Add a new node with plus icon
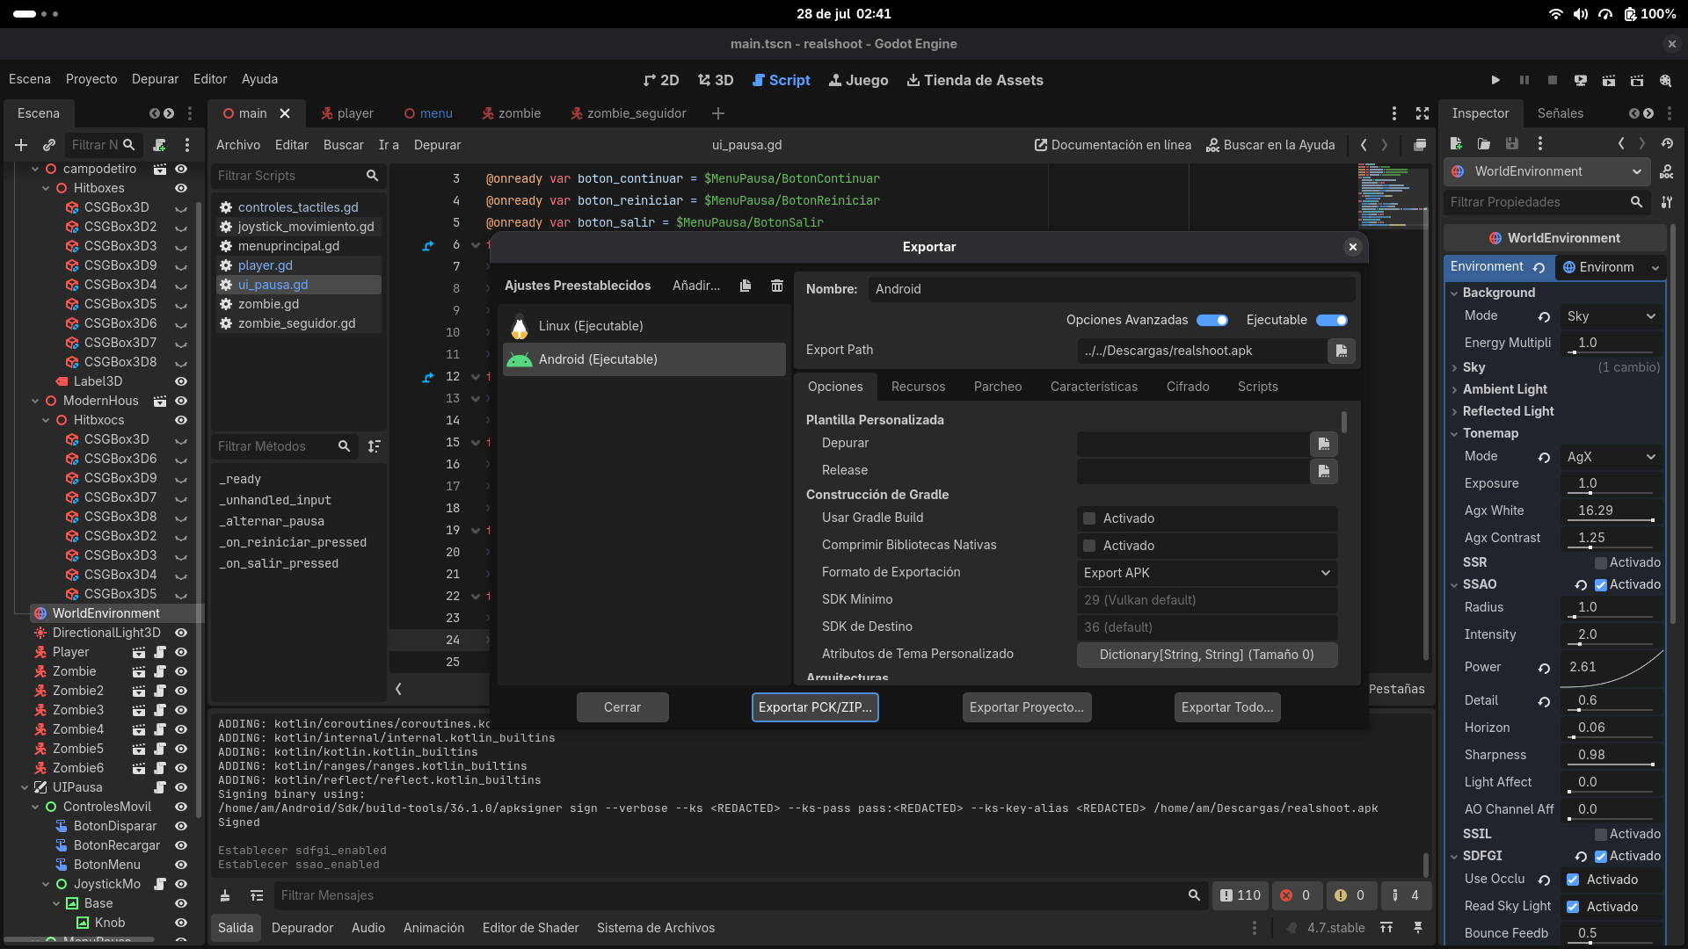 coord(21,145)
